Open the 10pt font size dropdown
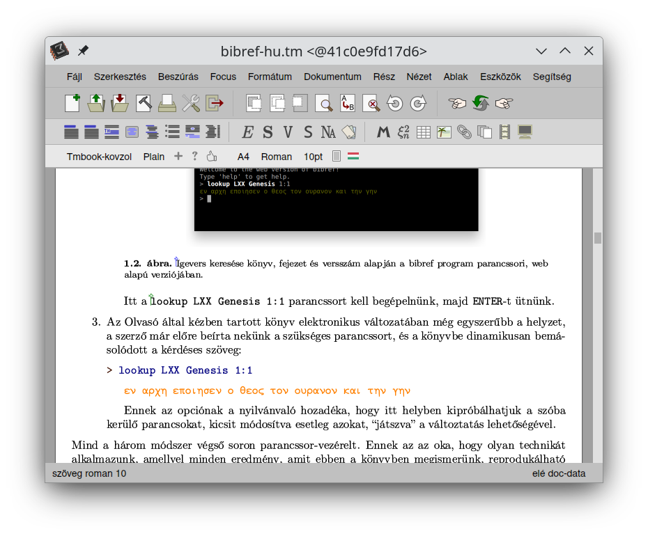Image resolution: width=648 pixels, height=536 pixels. pyautogui.click(x=313, y=157)
